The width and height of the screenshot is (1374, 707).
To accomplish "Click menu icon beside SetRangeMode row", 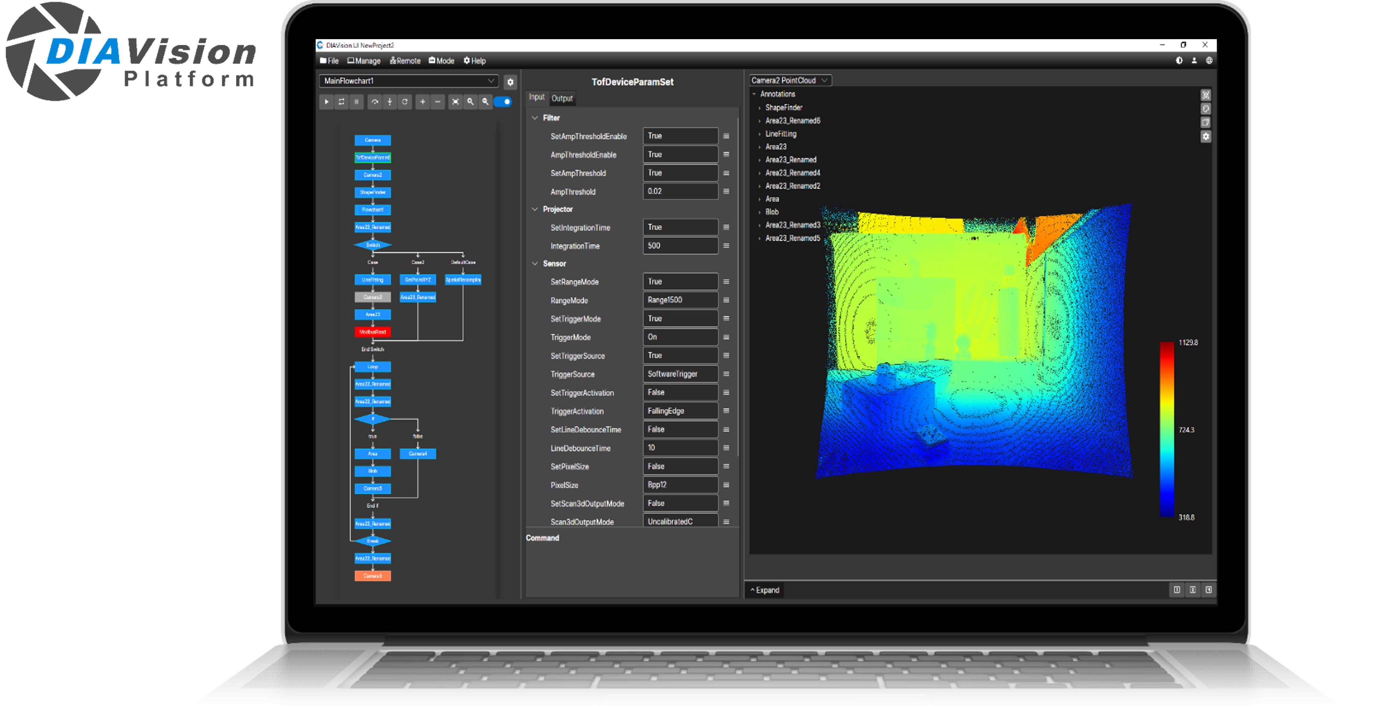I will pyautogui.click(x=726, y=282).
